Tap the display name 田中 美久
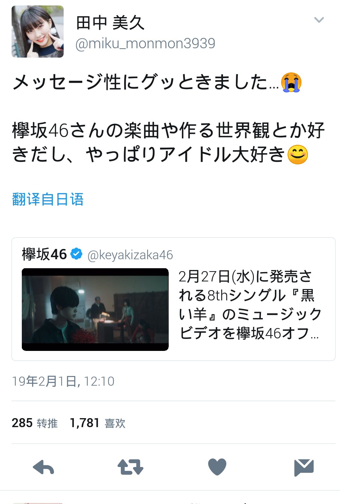 pos(110,23)
